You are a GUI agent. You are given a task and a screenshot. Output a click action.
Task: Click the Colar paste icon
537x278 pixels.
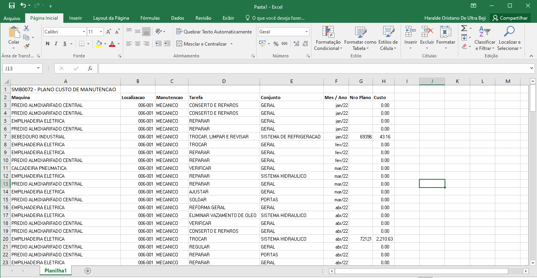[14, 33]
